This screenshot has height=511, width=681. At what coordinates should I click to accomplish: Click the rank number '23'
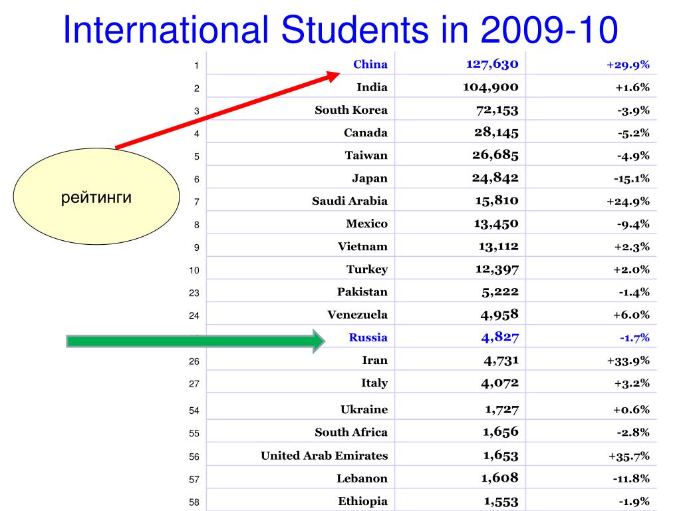[194, 293]
